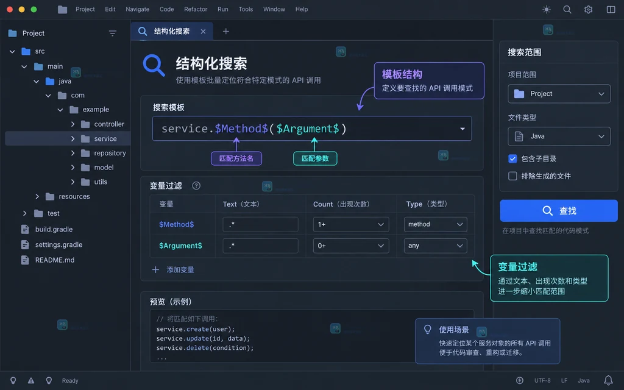Click the plus icon to add a variable
This screenshot has height=390, width=624.
[155, 270]
